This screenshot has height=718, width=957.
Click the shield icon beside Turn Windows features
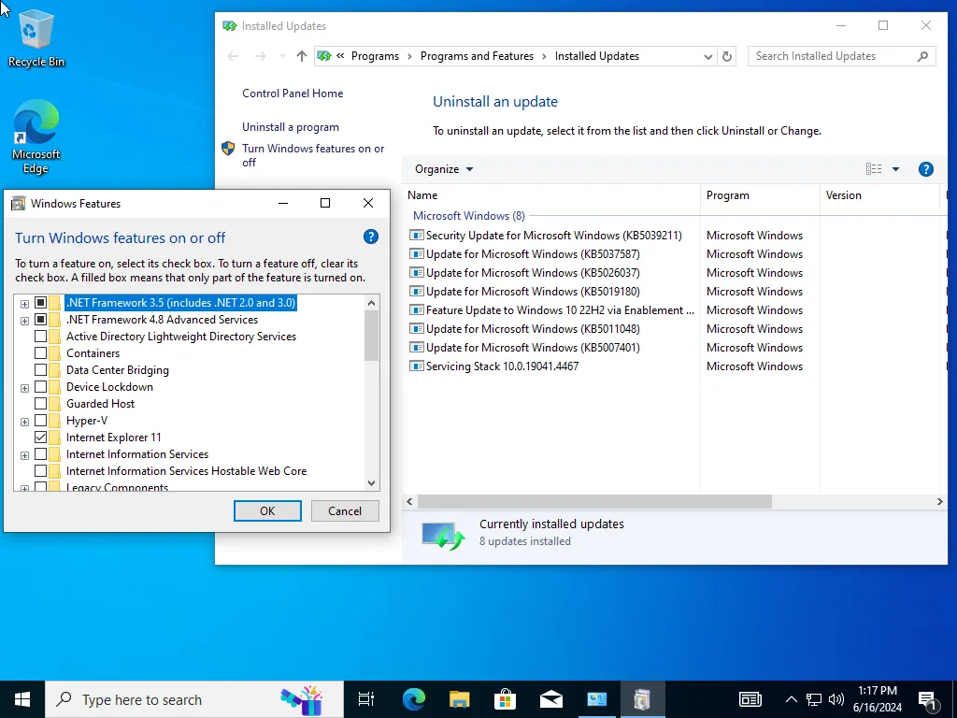click(x=228, y=149)
